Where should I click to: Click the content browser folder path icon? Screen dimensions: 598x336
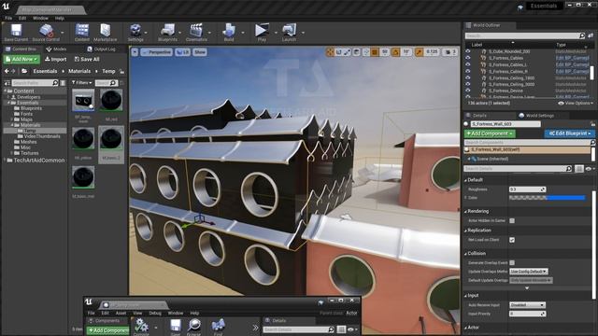pos(24,71)
